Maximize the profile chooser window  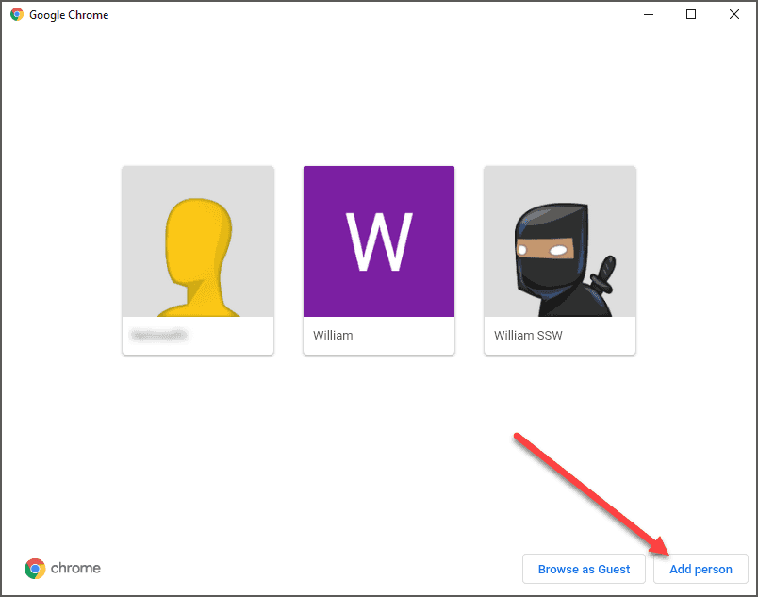(691, 14)
